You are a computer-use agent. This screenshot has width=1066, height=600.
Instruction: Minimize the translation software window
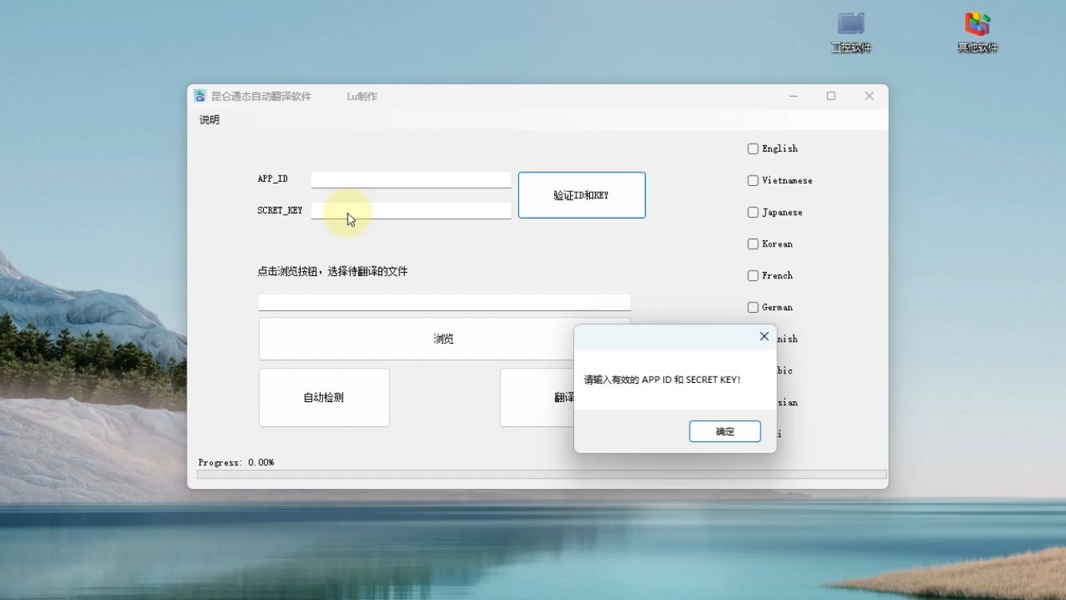point(793,96)
